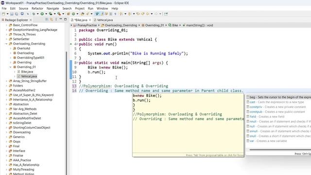Select Vehical.java in Package Explorer tree
Viewport: 311px width, 175px height.
(29, 76)
